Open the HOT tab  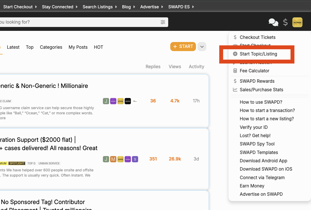tap(98, 47)
